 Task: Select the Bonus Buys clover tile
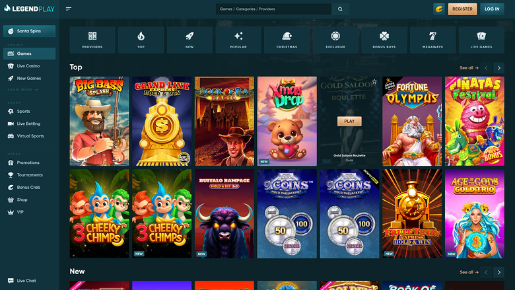coord(384,40)
